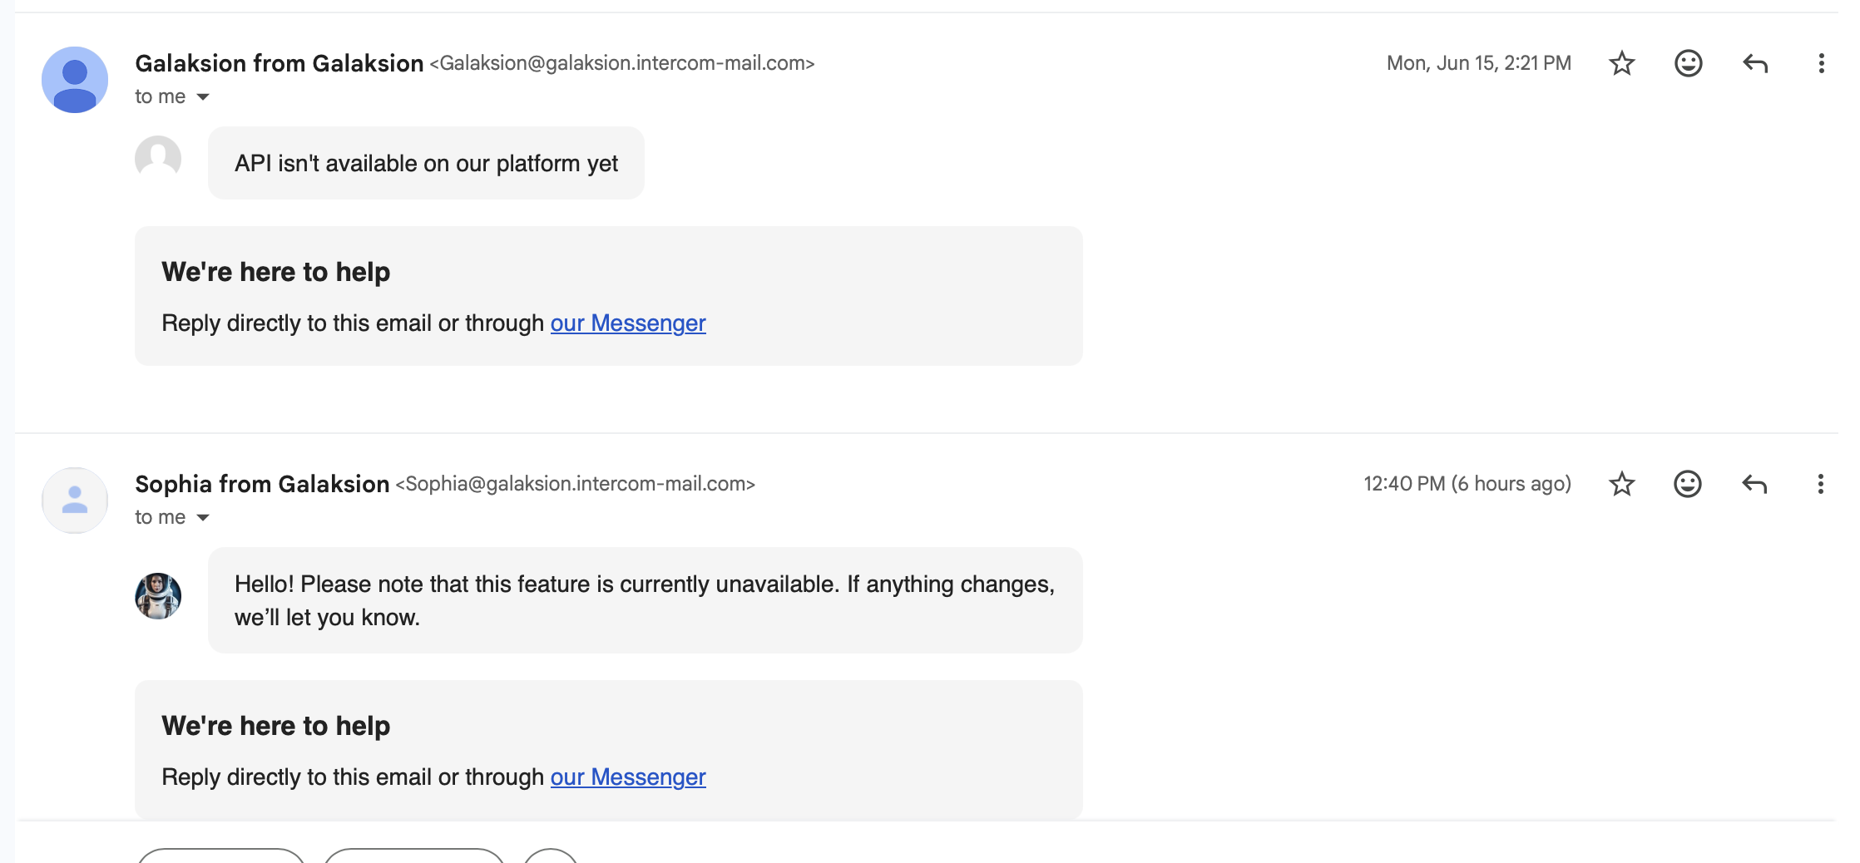Click the 'Mon, Jun 15, 2:21 PM' timestamp
Viewport: 1860px width, 863px height.
(x=1479, y=63)
